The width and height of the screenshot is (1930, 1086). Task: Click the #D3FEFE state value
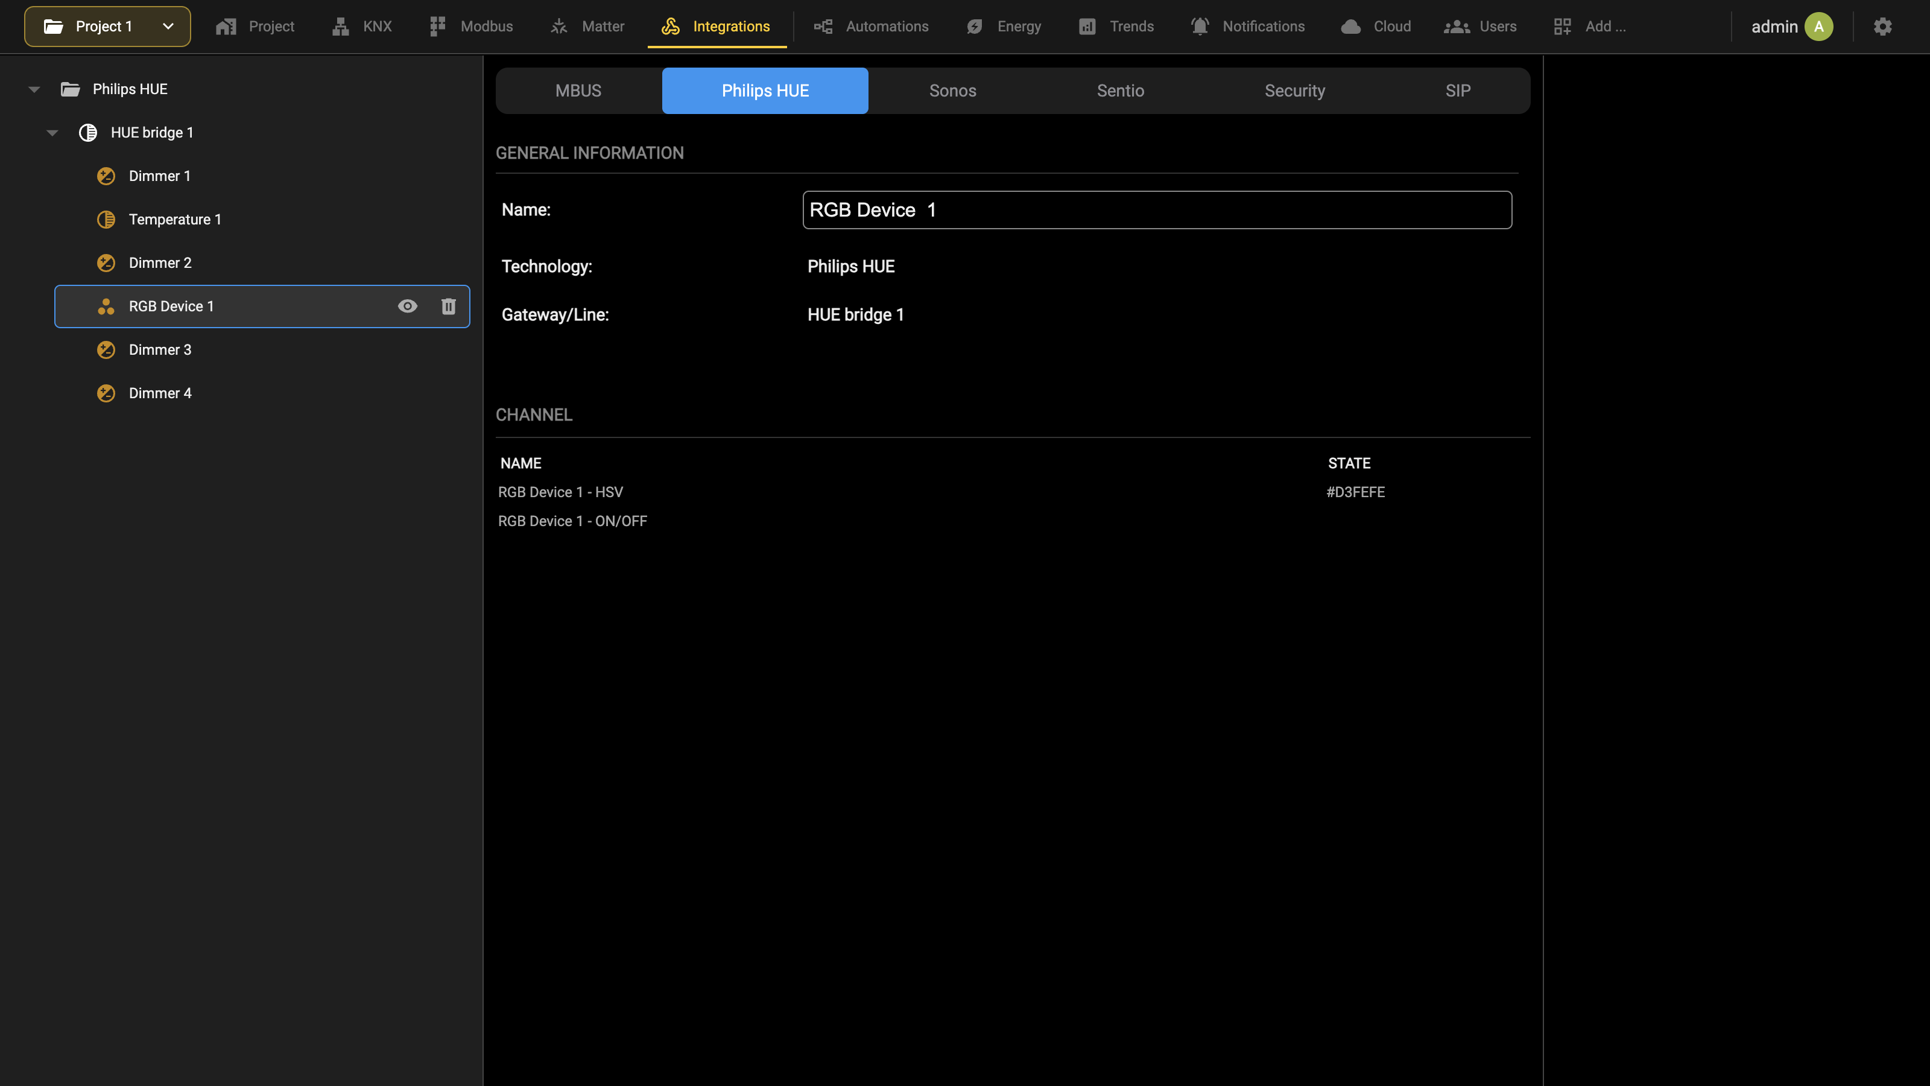click(1355, 492)
